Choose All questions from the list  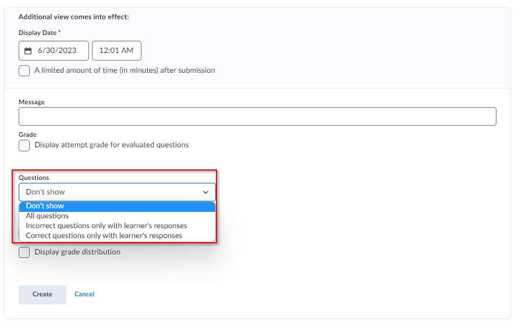pyautogui.click(x=47, y=216)
